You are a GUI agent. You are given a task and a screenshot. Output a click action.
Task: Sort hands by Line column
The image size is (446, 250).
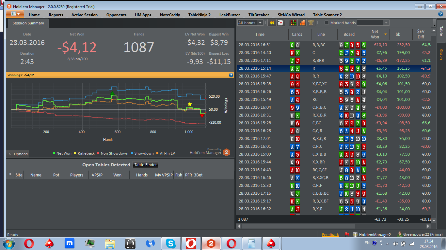(321, 35)
